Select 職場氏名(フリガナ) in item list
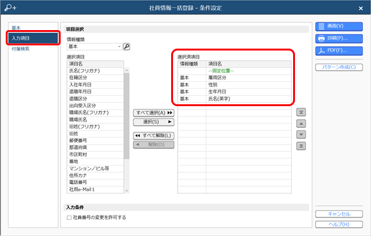 click(x=95, y=113)
